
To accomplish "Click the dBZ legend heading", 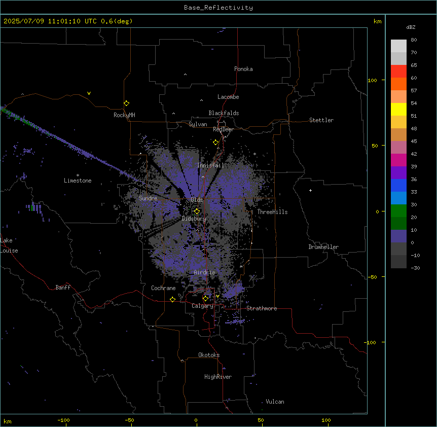I will pyautogui.click(x=411, y=27).
